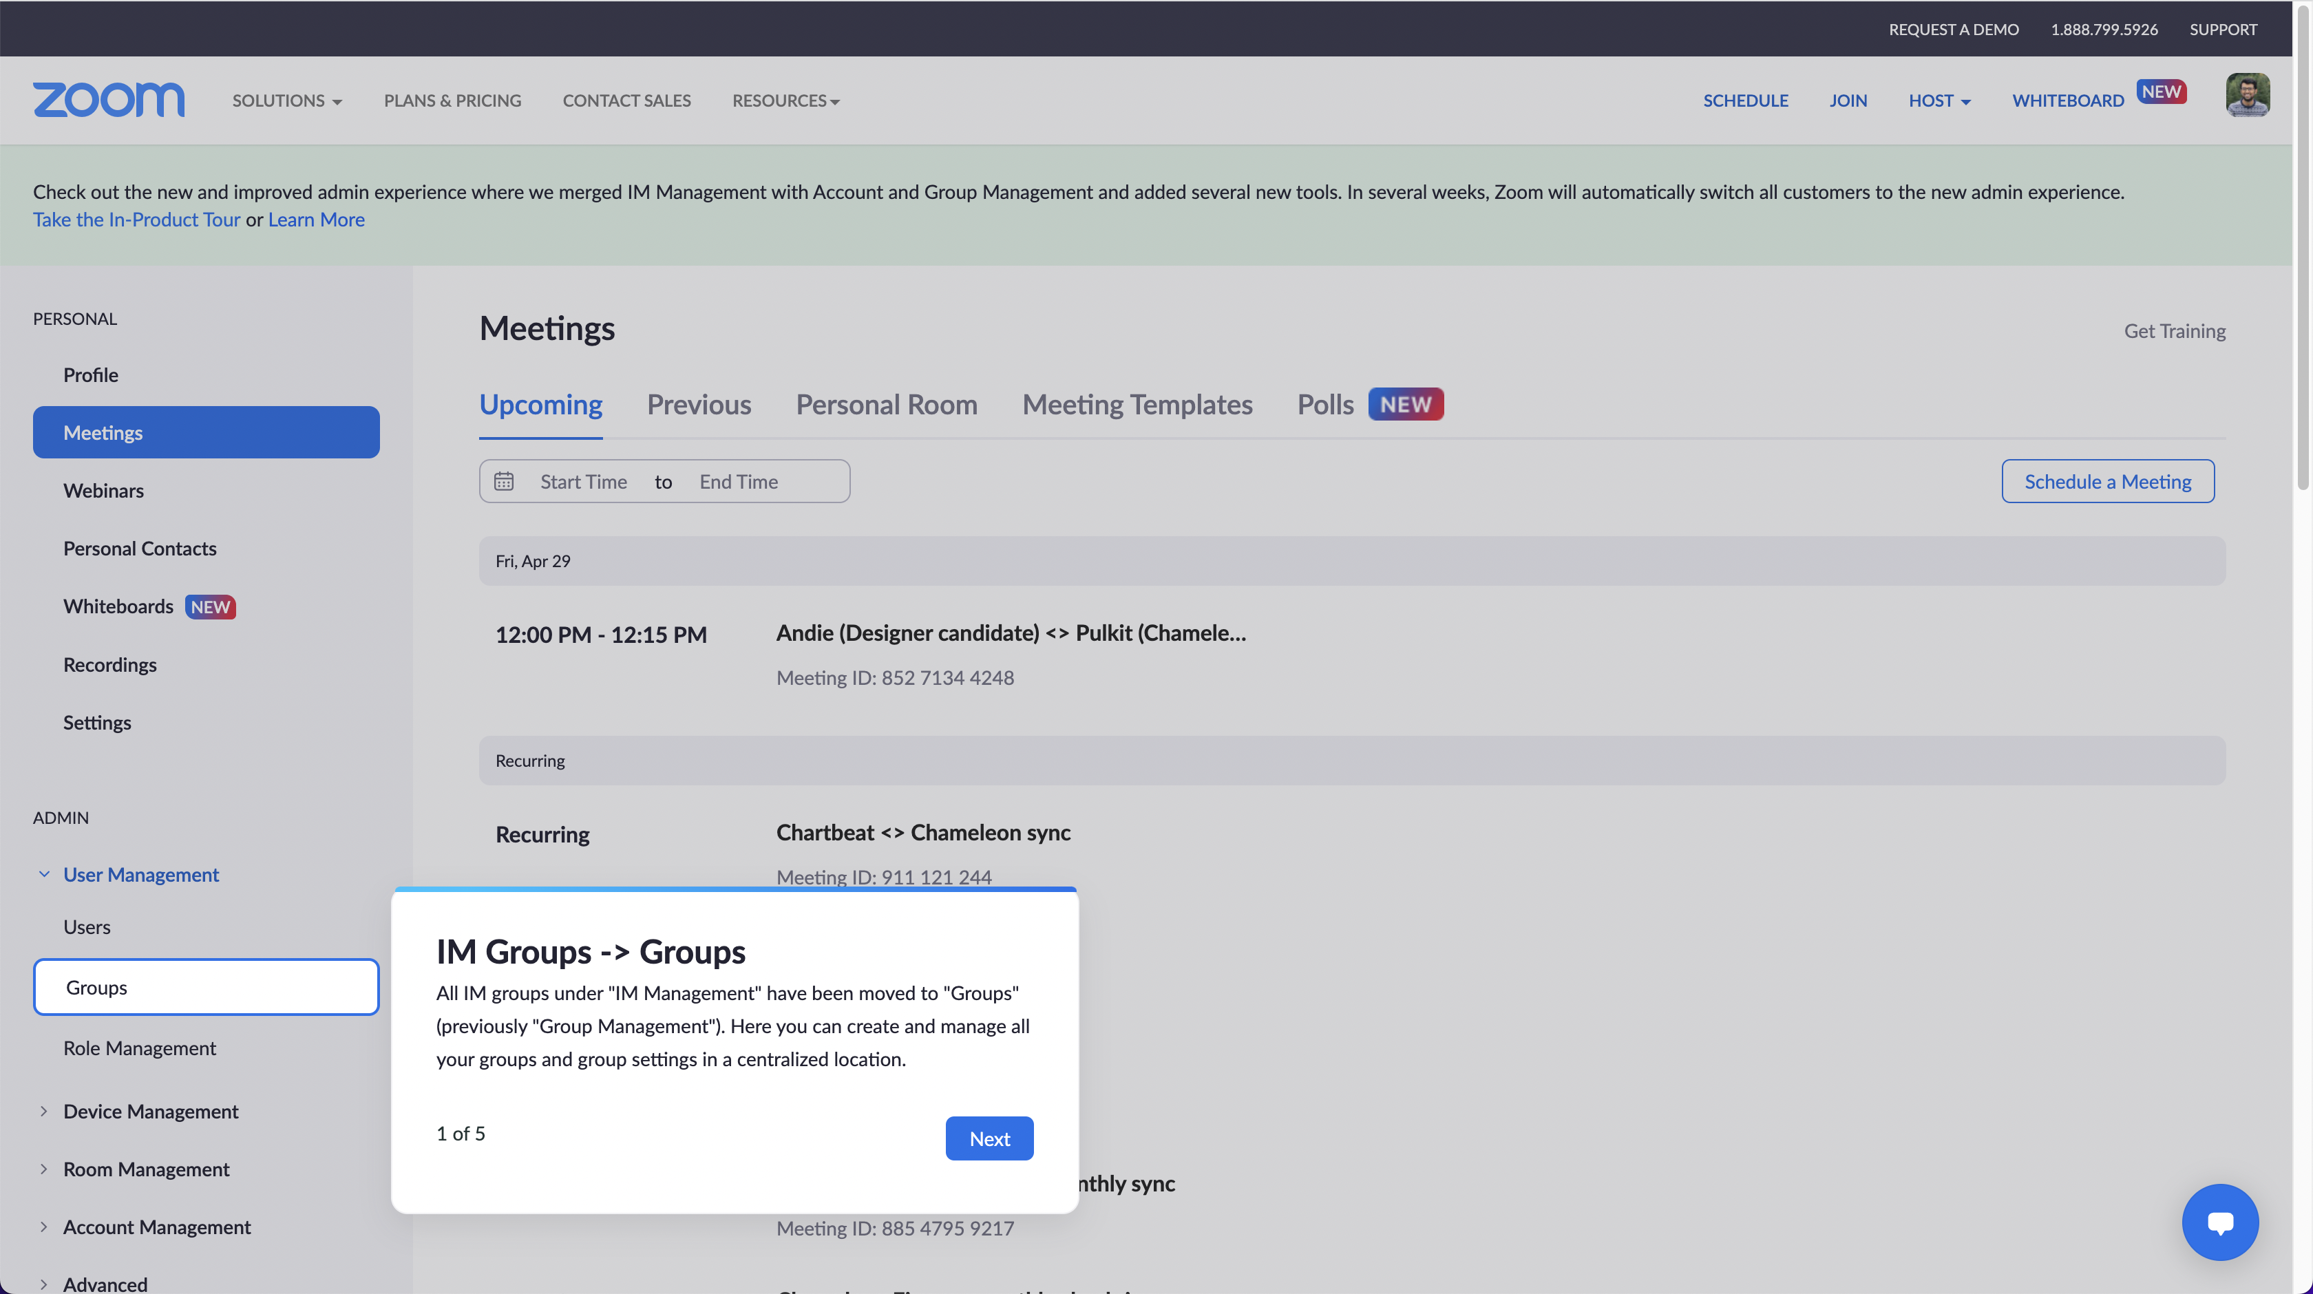Click the NEW badge beside Polls
The height and width of the screenshot is (1294, 2313).
pyautogui.click(x=1405, y=404)
